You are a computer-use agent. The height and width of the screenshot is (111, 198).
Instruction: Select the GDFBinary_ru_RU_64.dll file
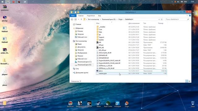click(131, 68)
